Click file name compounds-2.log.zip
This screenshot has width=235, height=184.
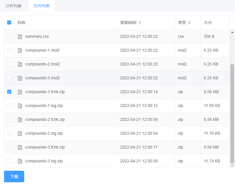coord(44,133)
